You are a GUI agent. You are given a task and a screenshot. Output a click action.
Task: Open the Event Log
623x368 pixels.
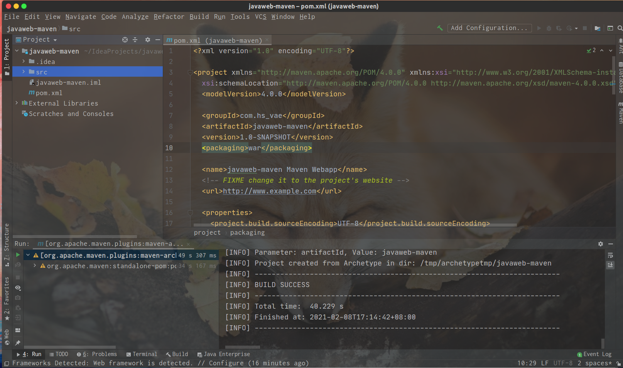(x=594, y=354)
